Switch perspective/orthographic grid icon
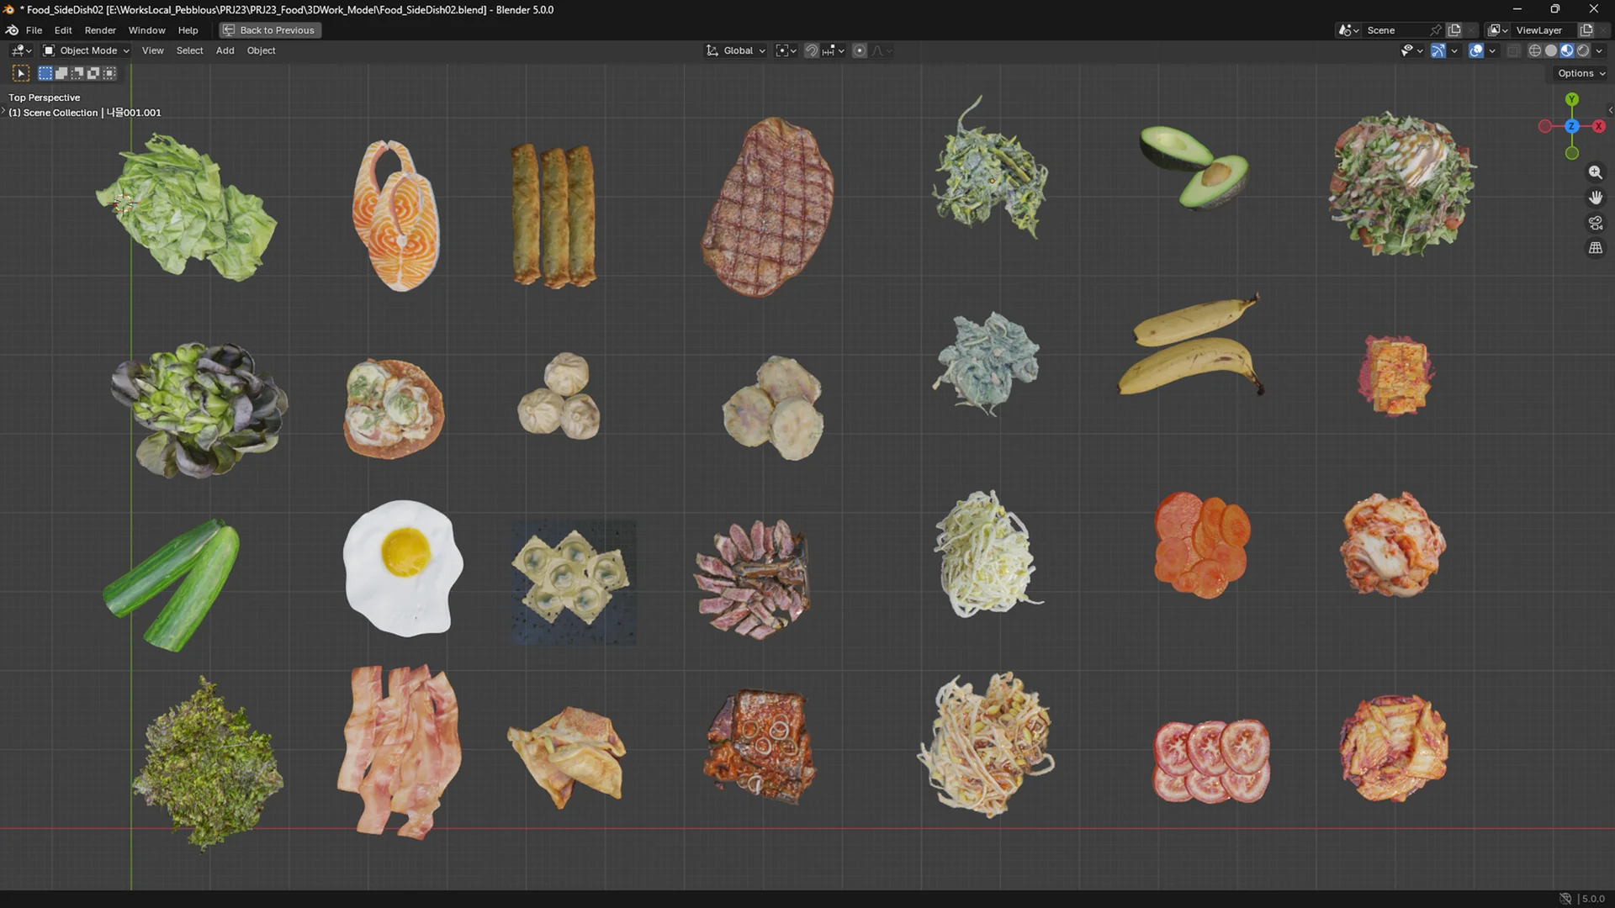Image resolution: width=1615 pixels, height=908 pixels. pos(1595,248)
